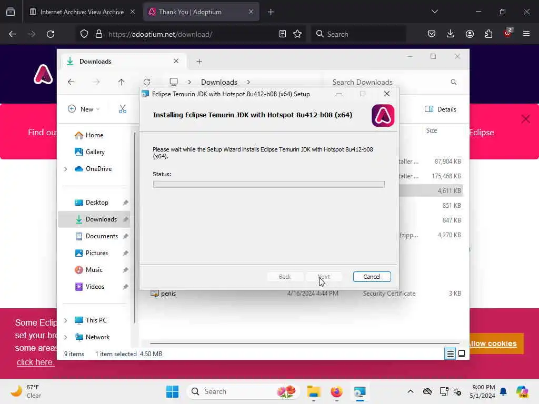The image size is (539, 404).
Task: Expand the This PC node
Action: coord(65,320)
